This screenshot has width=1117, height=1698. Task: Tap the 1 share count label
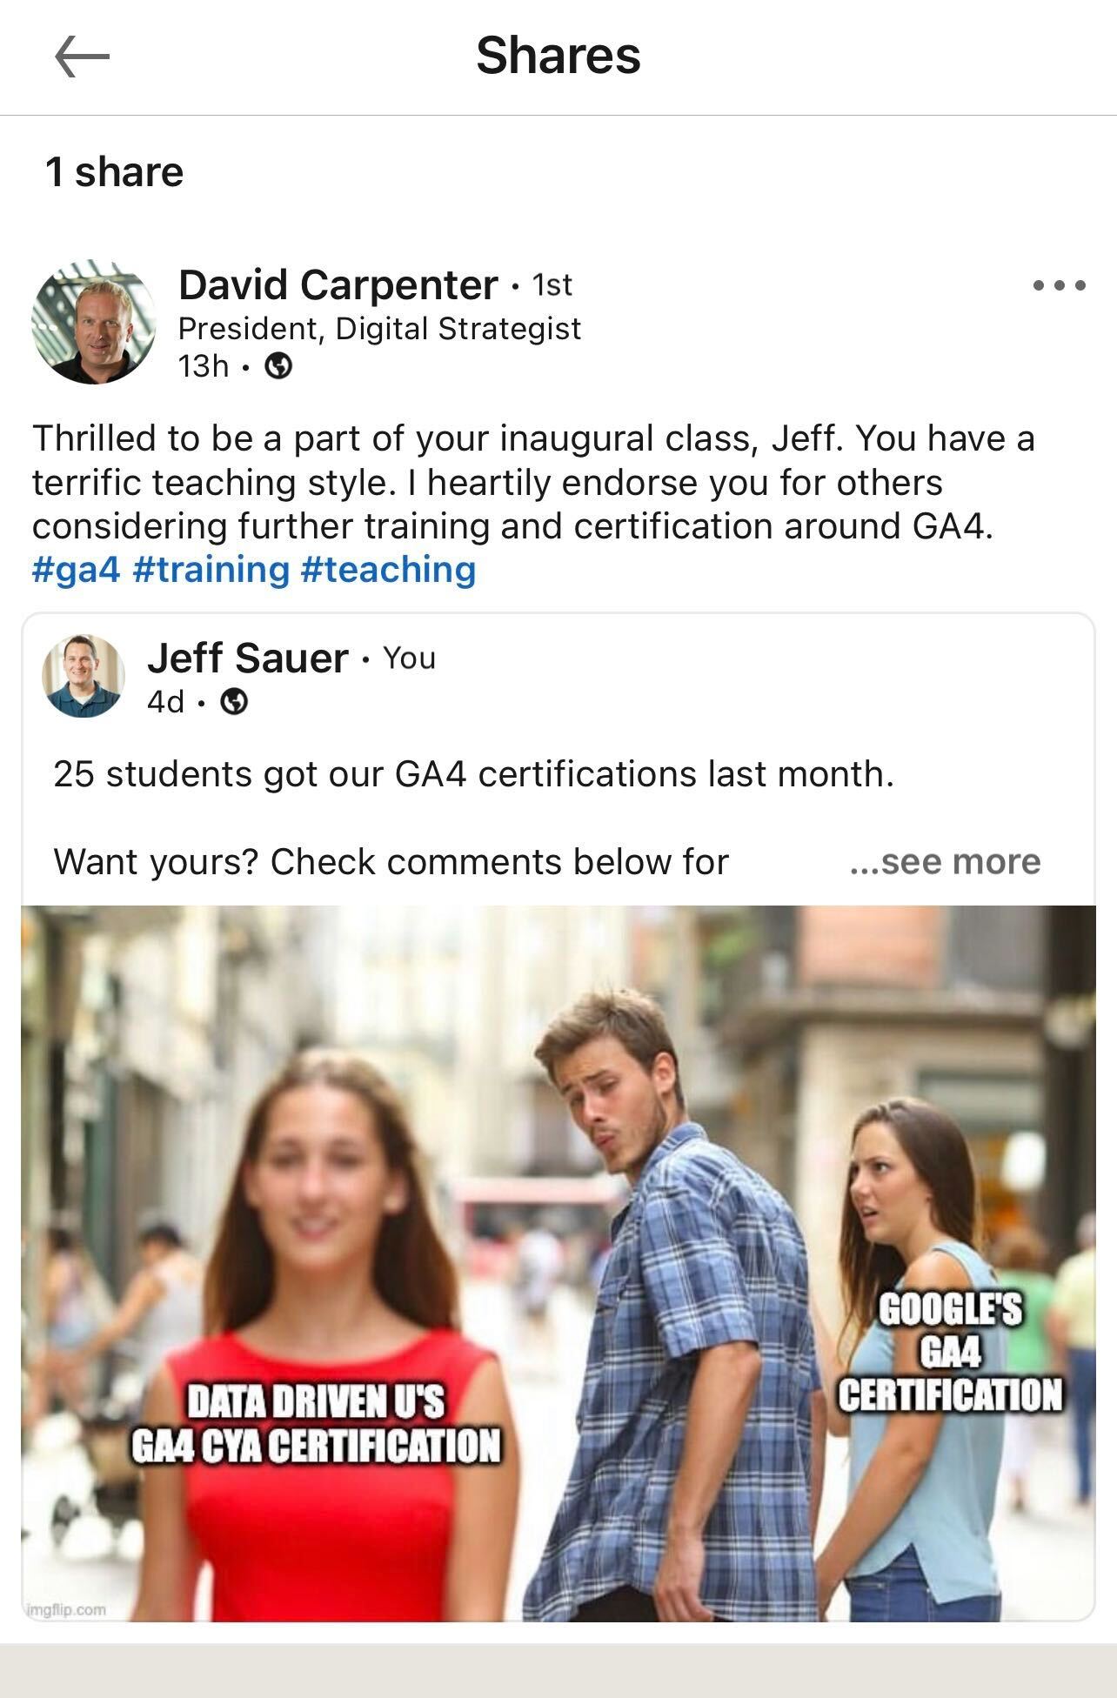(x=114, y=172)
